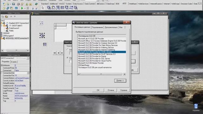Open the Data Controls palette tab
Image resolution: width=203 pixels, height=114 pixels.
point(90,4)
